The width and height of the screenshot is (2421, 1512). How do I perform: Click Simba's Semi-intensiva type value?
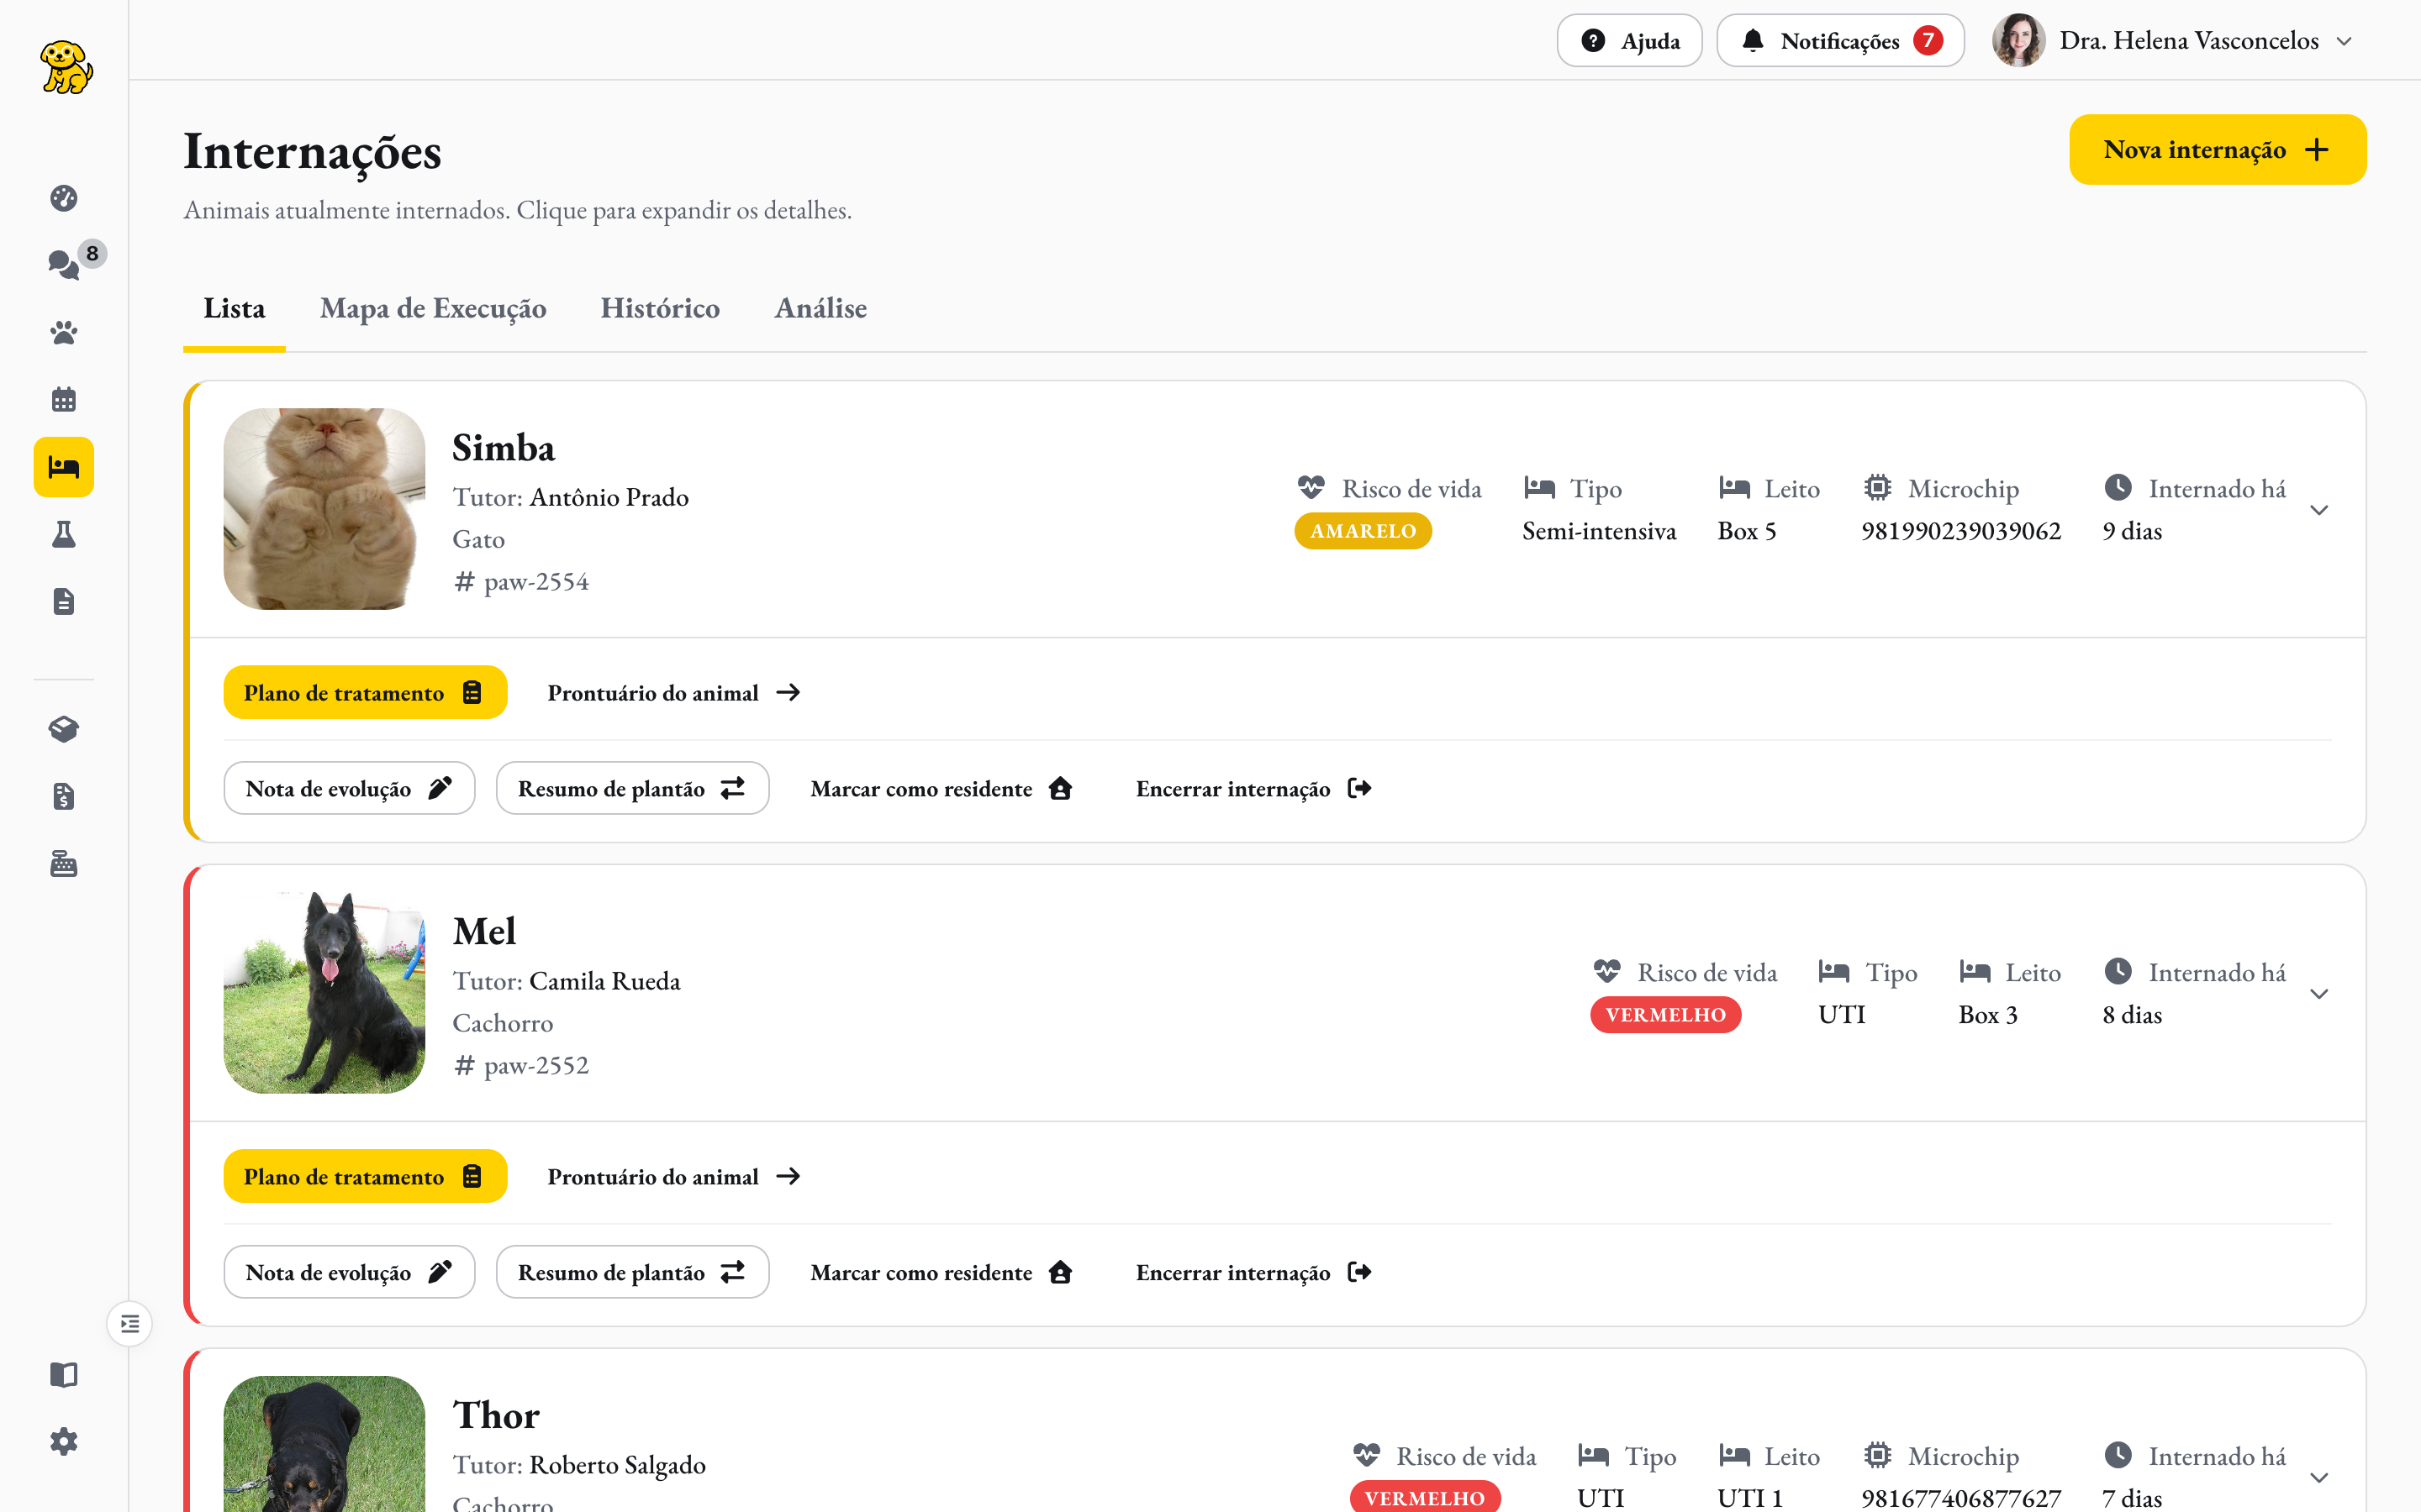pyautogui.click(x=1599, y=531)
